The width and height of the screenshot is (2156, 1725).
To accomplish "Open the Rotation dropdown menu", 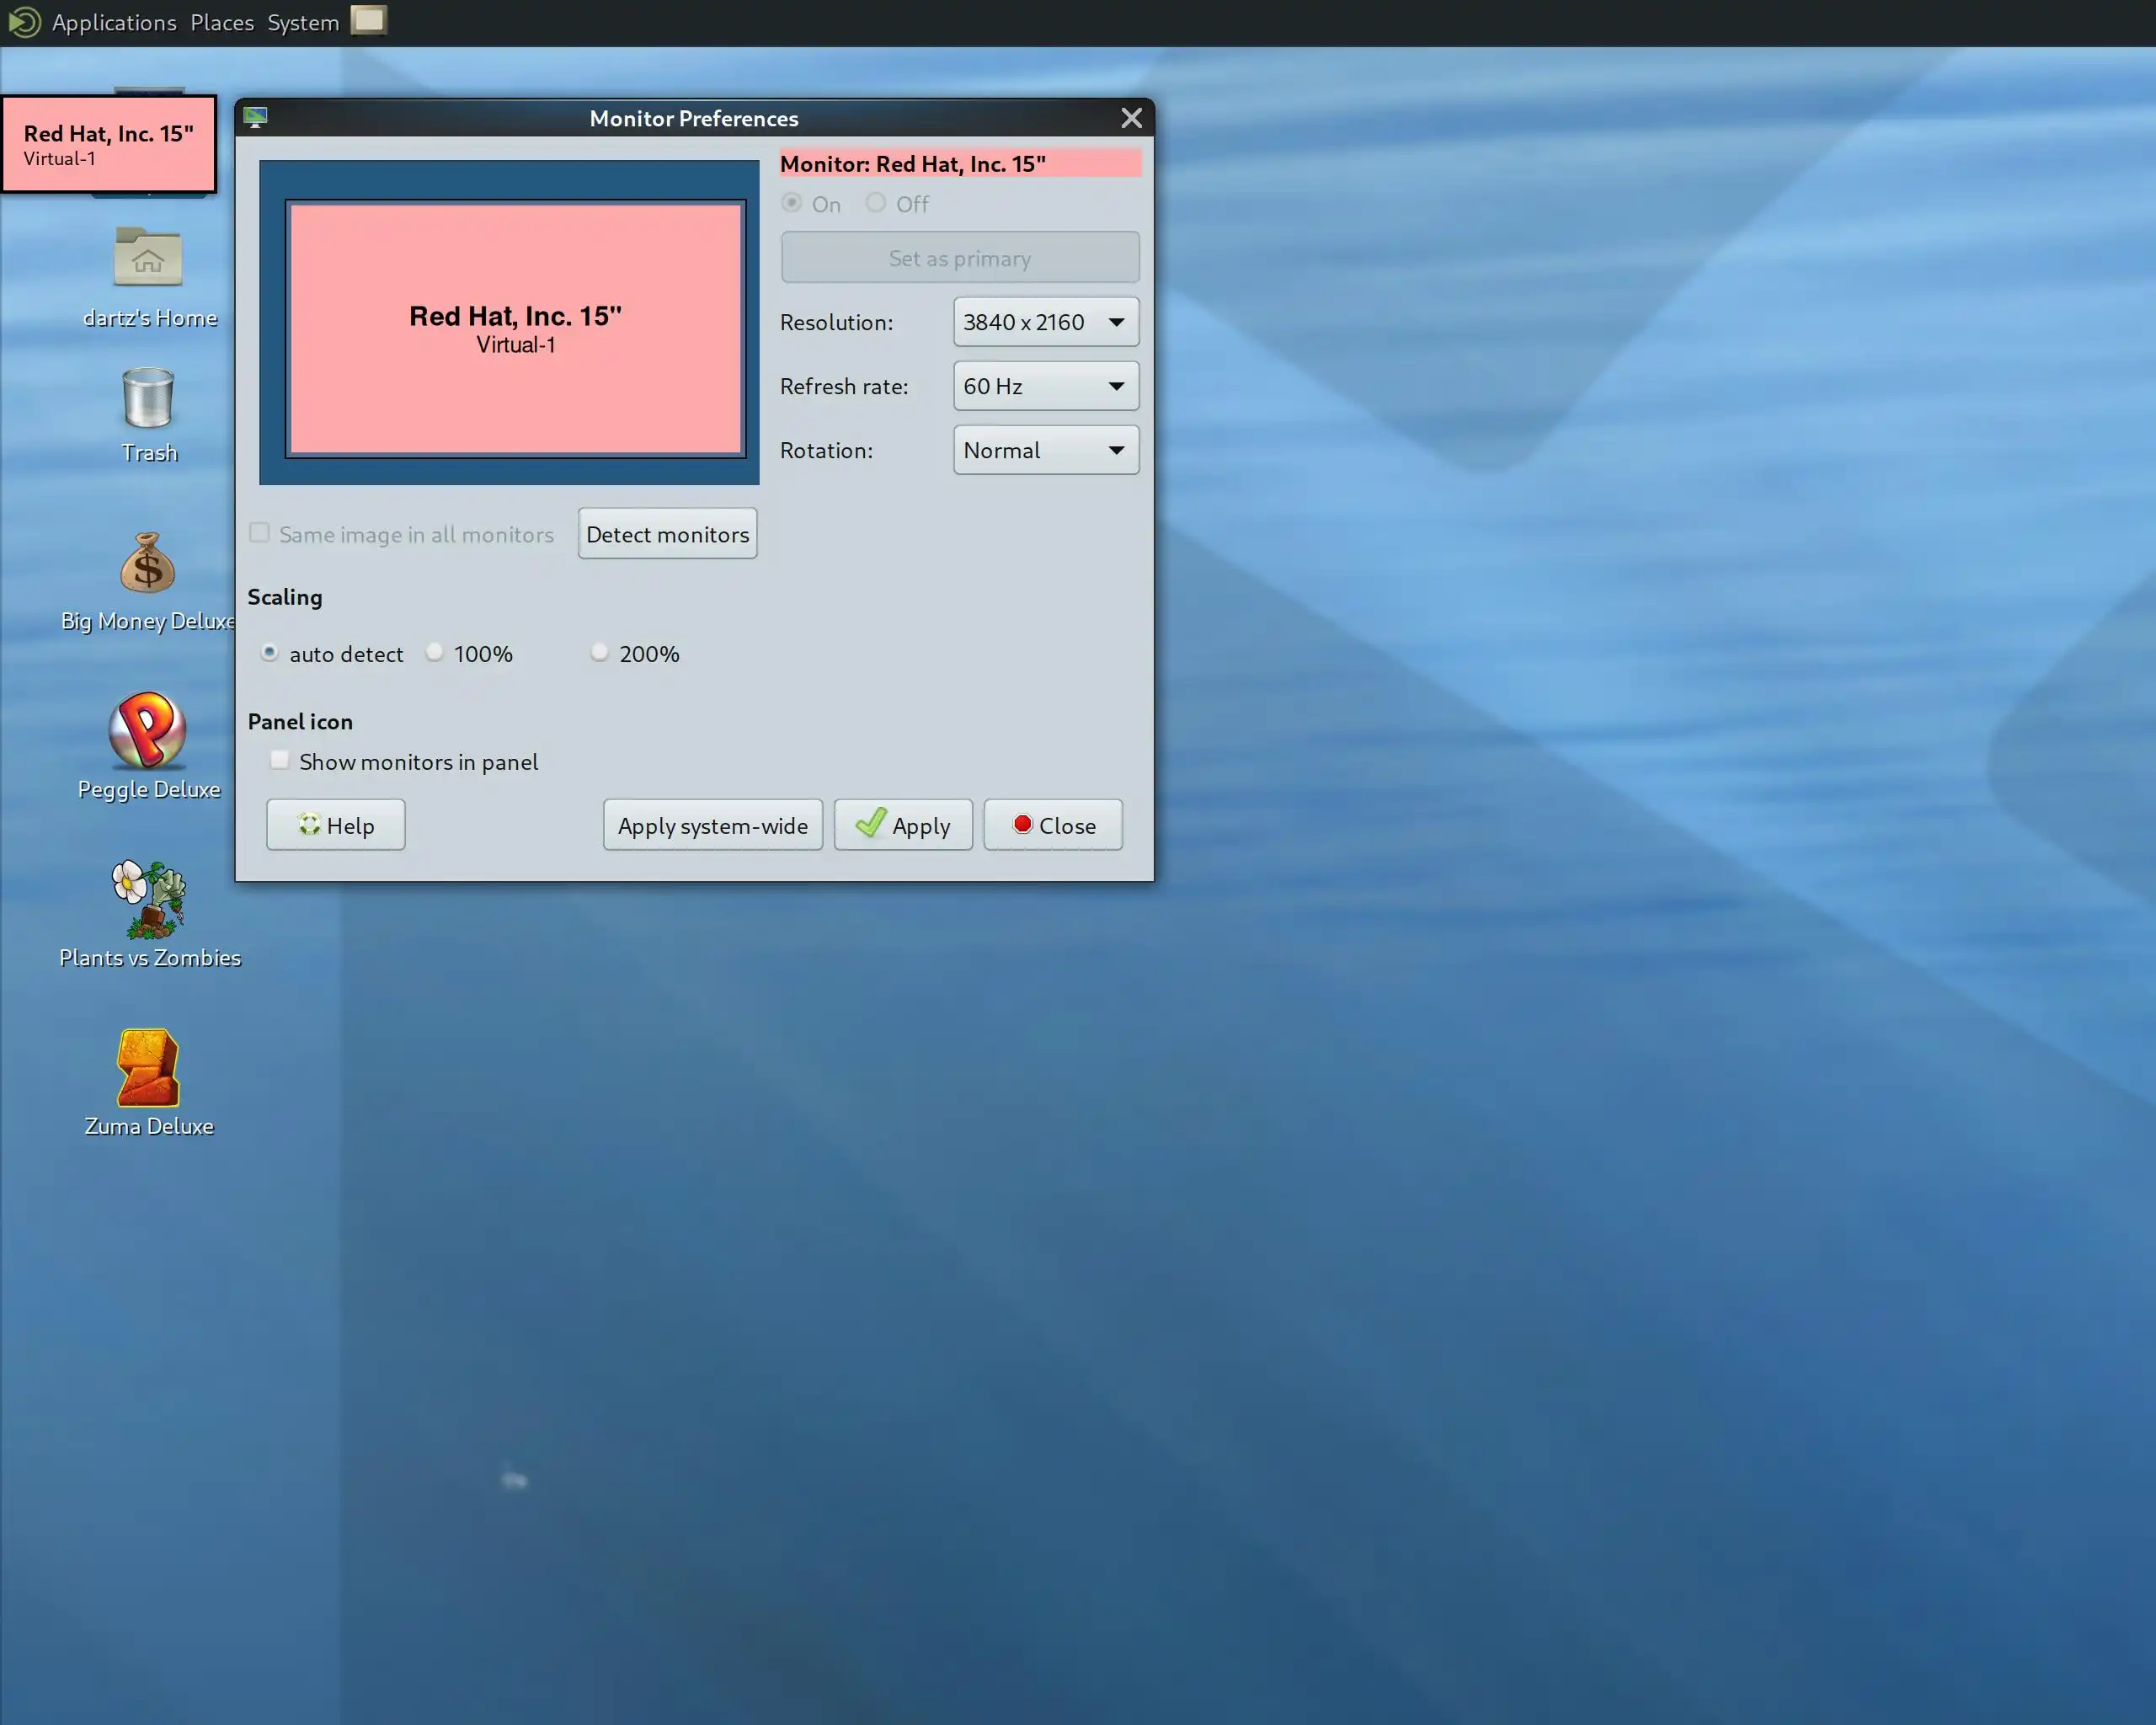I will [x=1045, y=450].
